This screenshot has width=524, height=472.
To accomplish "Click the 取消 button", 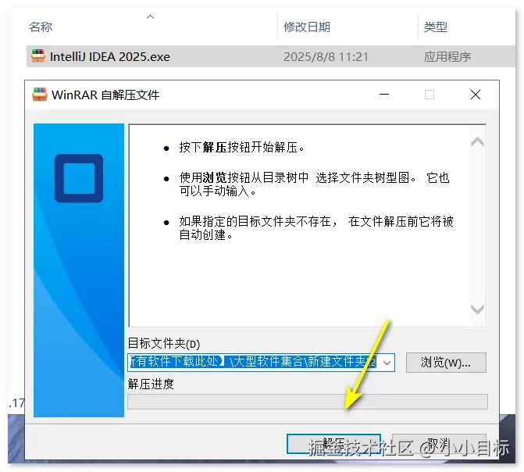I will point(439,444).
